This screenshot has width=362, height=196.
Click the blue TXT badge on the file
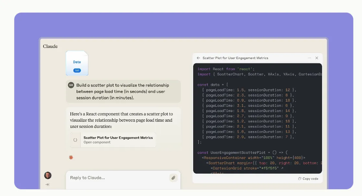(77, 70)
